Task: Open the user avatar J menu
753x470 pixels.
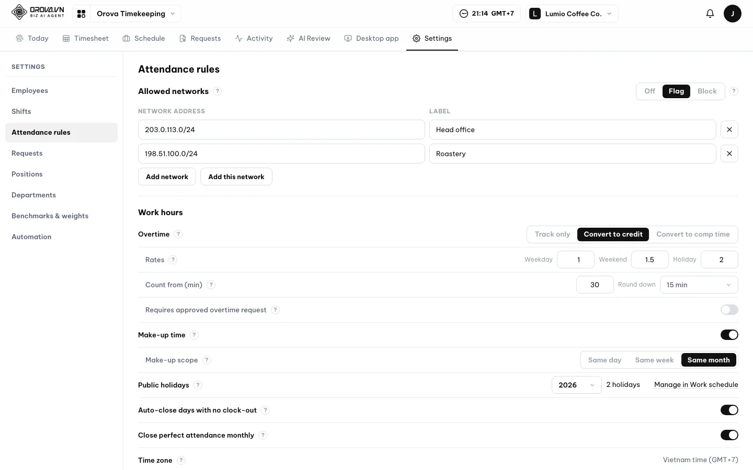Action: 732,14
